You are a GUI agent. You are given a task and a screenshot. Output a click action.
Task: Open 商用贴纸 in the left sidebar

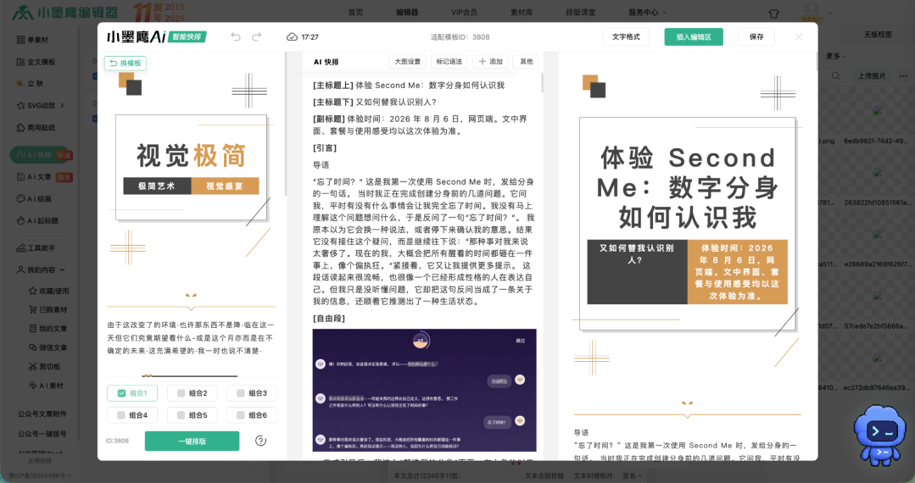(36, 127)
